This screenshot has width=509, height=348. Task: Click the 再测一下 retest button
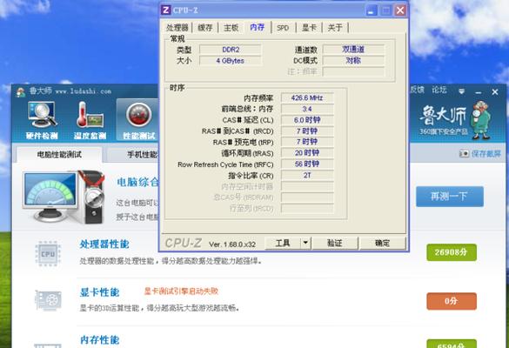tap(450, 197)
